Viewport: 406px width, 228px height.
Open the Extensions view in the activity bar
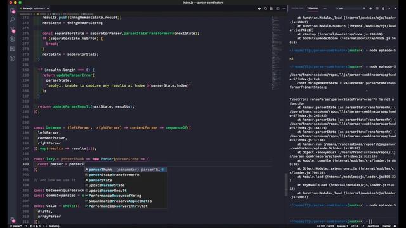point(13,49)
